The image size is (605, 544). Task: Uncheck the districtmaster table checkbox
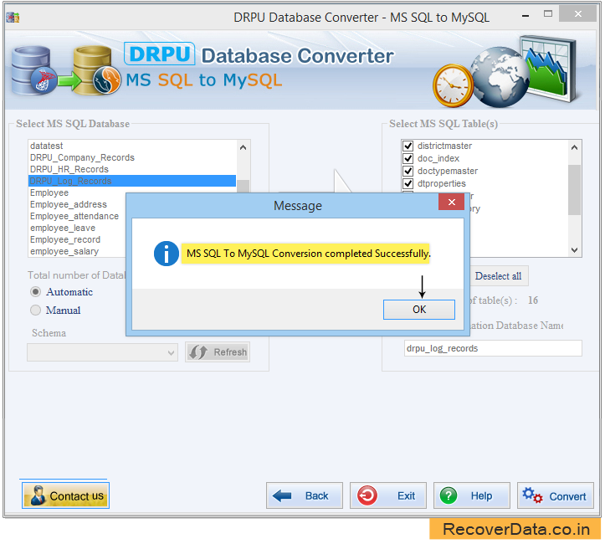[x=408, y=146]
